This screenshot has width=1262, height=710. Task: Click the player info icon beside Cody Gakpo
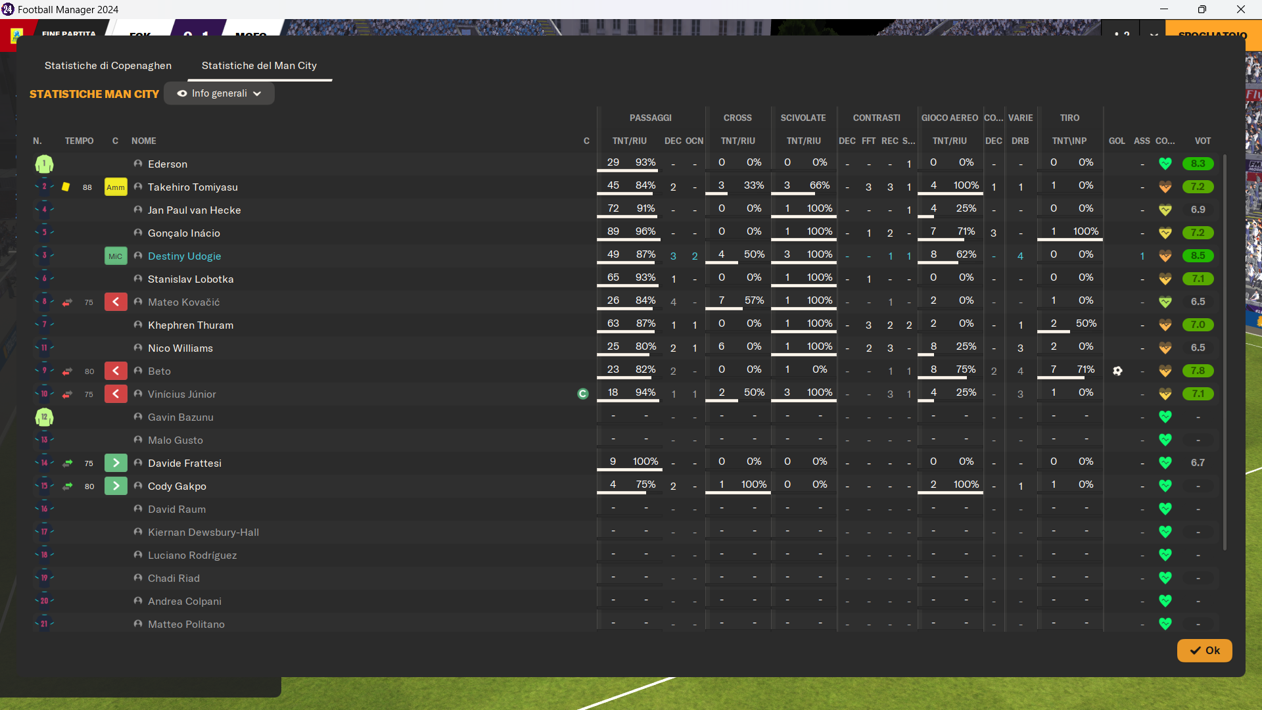[x=138, y=486]
